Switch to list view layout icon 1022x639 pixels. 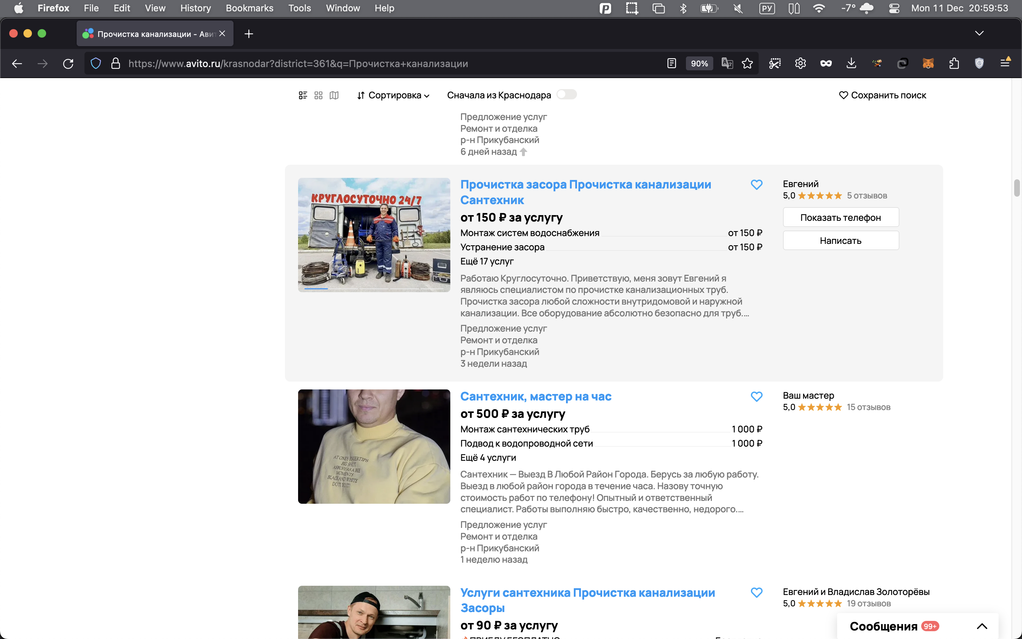click(303, 95)
